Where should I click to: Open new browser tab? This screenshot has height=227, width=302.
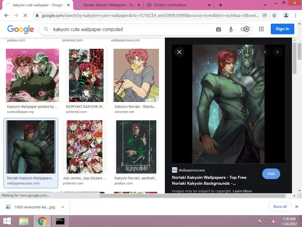point(221,5)
